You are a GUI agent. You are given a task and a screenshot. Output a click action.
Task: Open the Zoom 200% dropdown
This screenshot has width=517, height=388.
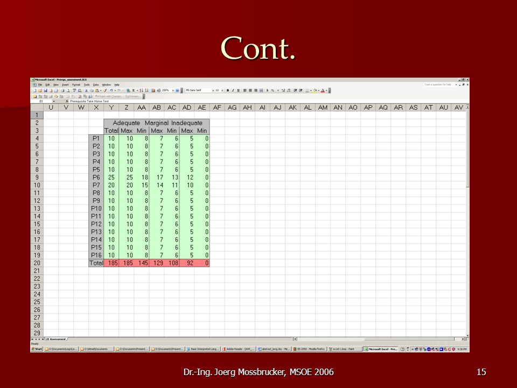(x=173, y=91)
